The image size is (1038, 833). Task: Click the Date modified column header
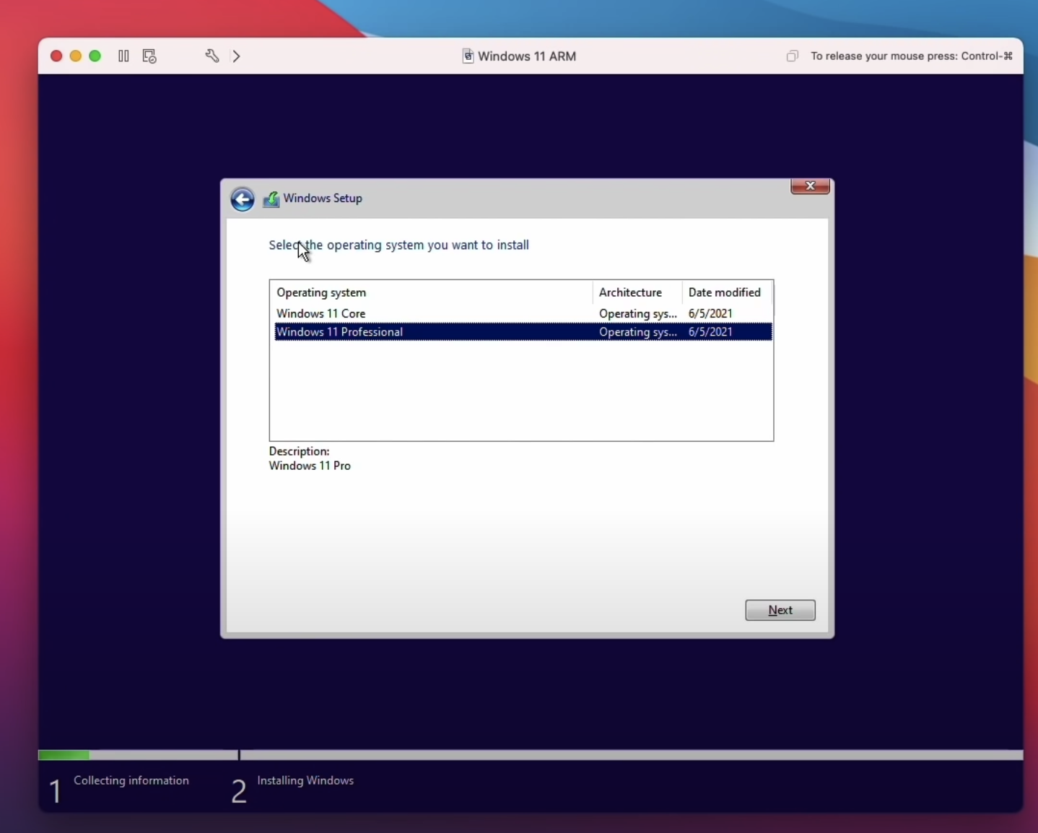click(x=726, y=292)
